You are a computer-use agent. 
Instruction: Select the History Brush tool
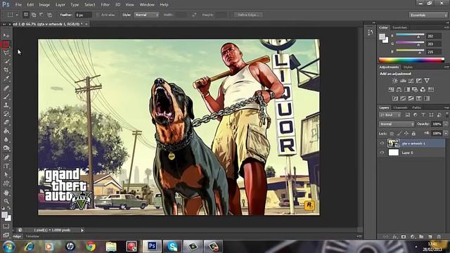pyautogui.click(x=6, y=114)
